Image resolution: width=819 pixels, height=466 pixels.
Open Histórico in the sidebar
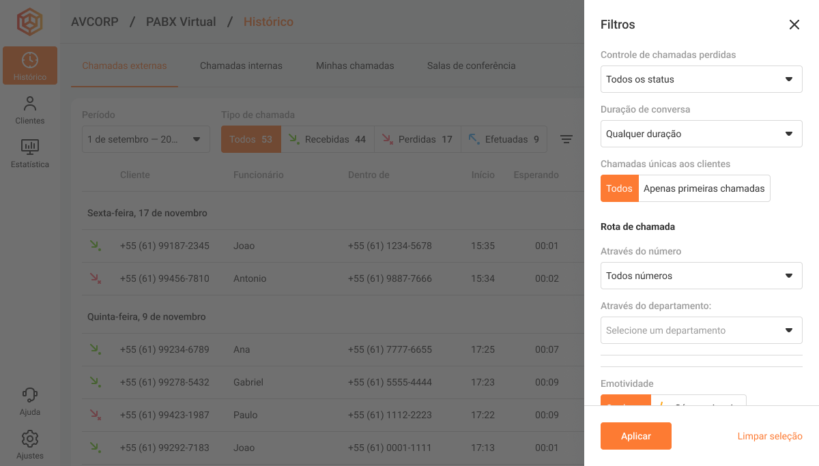pyautogui.click(x=30, y=65)
